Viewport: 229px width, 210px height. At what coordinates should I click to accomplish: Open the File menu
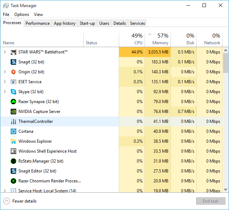tap(6, 15)
